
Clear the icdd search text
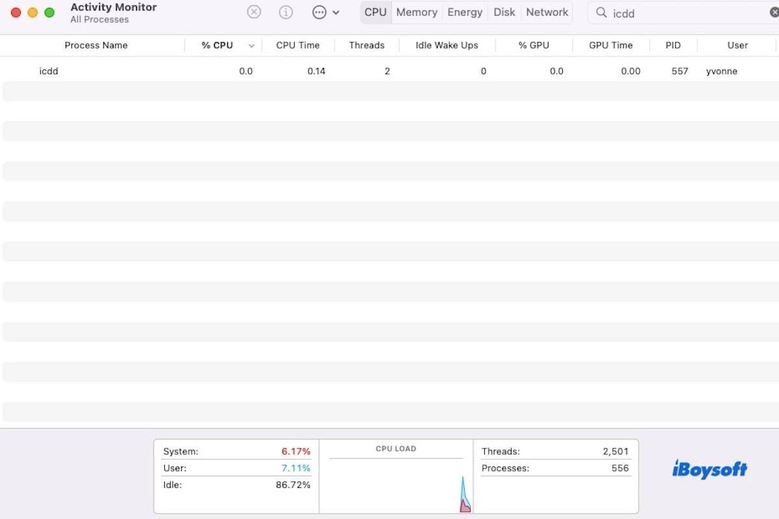point(774,13)
